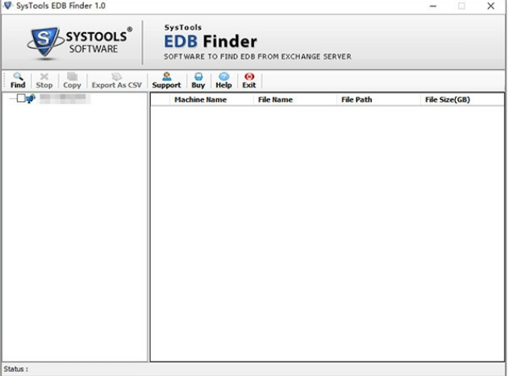This screenshot has width=509, height=376.
Task: Sort by Machine Name column header
Action: coord(200,100)
